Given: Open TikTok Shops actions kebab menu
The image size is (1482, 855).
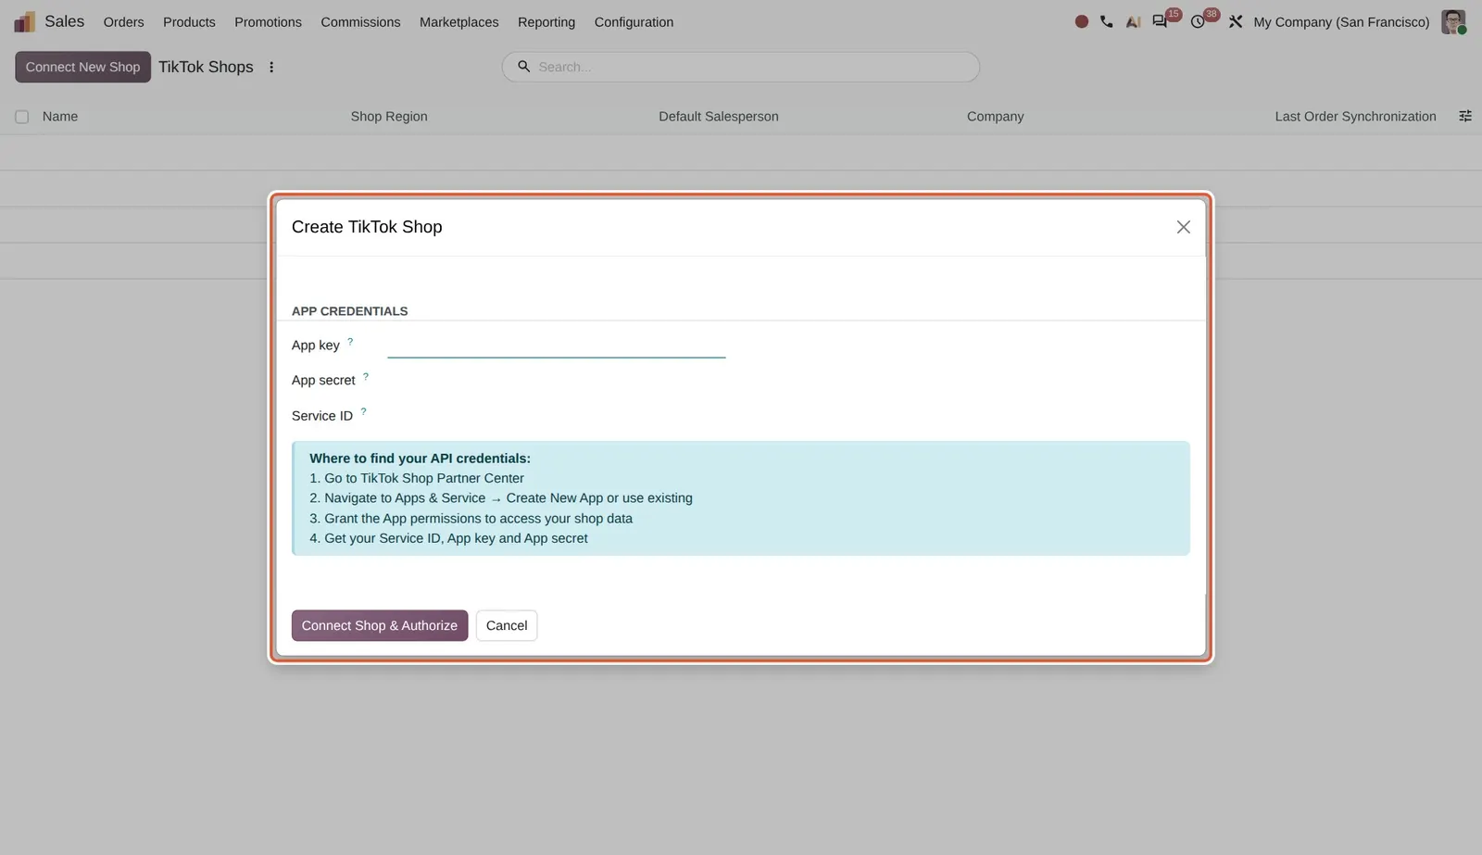Looking at the screenshot, I should click(271, 67).
